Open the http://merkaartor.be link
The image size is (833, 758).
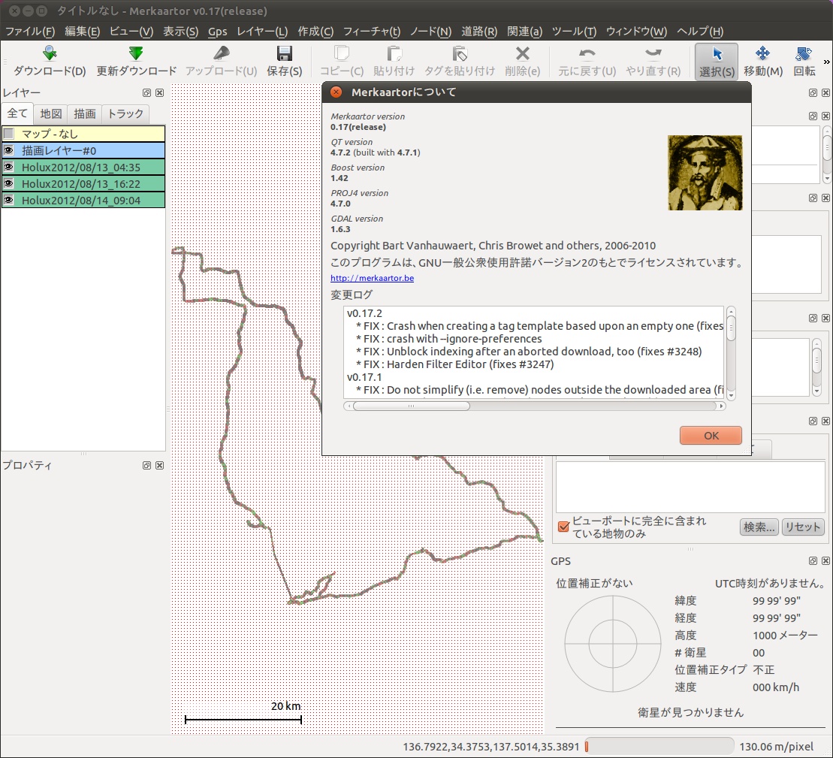[x=372, y=278]
